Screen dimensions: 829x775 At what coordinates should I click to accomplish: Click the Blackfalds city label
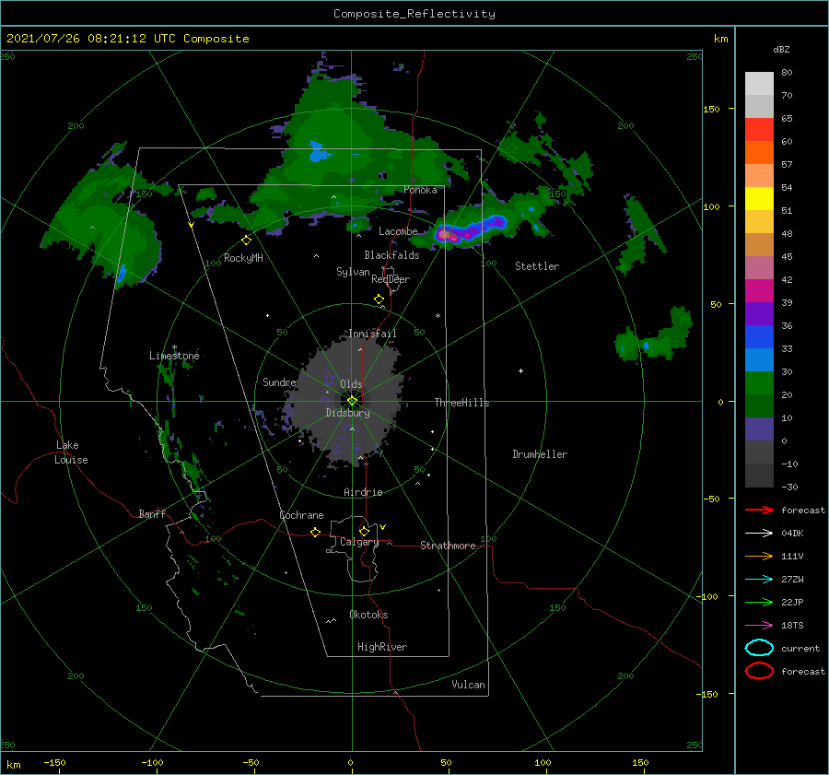click(x=391, y=255)
